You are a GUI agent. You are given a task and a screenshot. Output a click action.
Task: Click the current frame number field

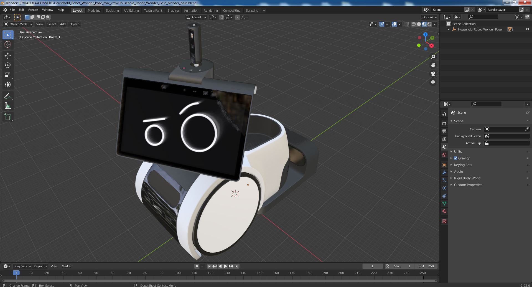click(372, 266)
